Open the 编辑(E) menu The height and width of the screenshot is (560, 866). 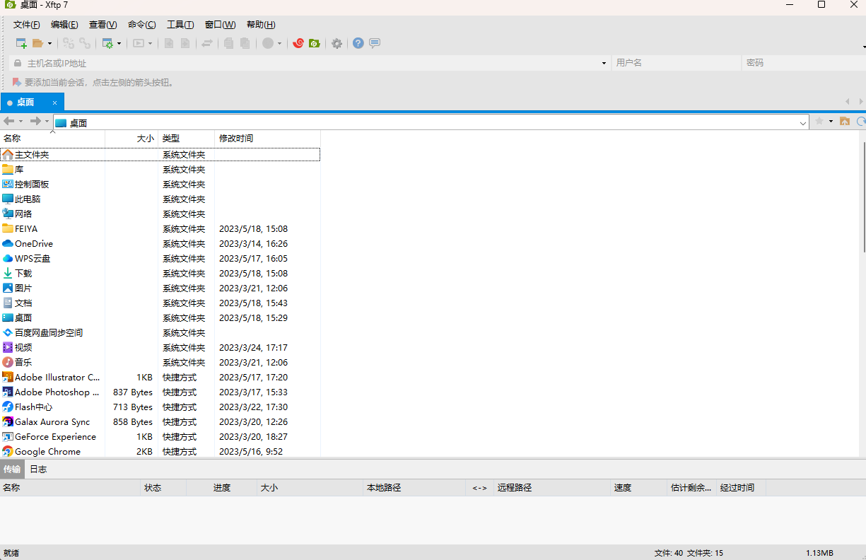[64, 25]
